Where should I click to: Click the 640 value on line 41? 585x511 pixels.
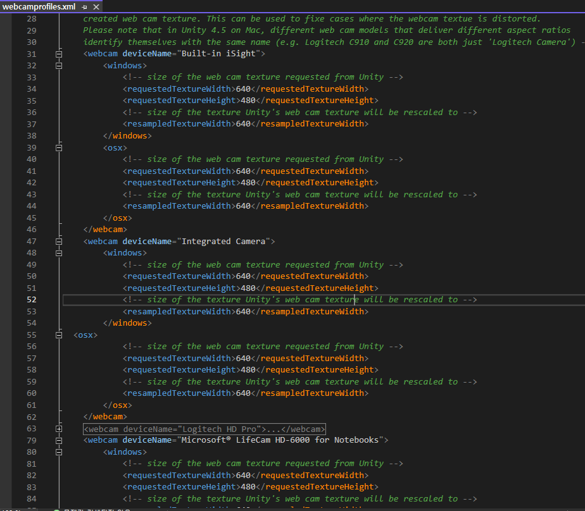(x=243, y=171)
